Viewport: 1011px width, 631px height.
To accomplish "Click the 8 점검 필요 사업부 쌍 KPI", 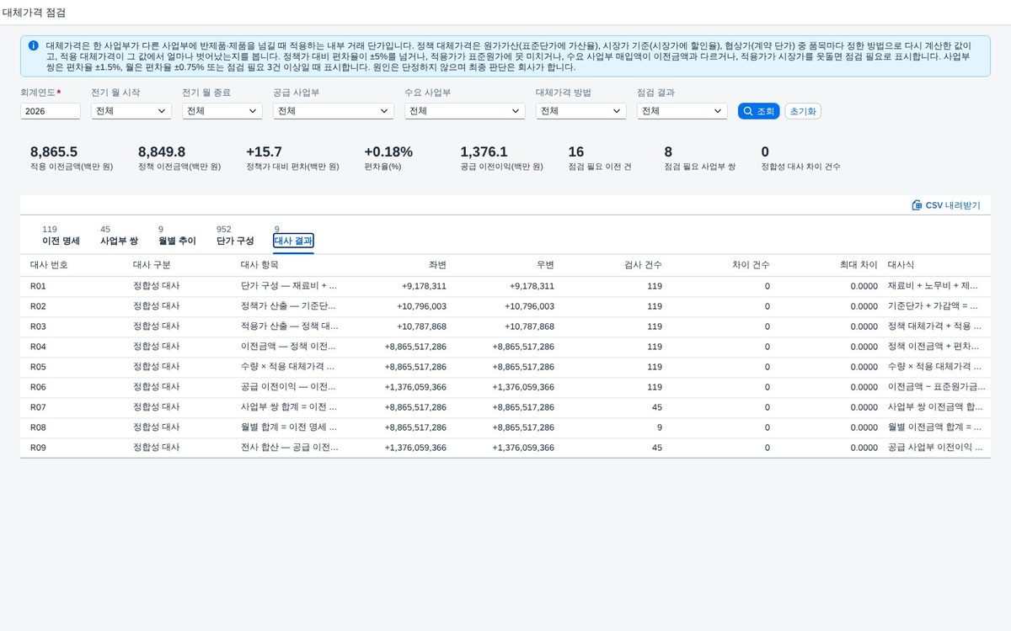I will tap(700, 158).
